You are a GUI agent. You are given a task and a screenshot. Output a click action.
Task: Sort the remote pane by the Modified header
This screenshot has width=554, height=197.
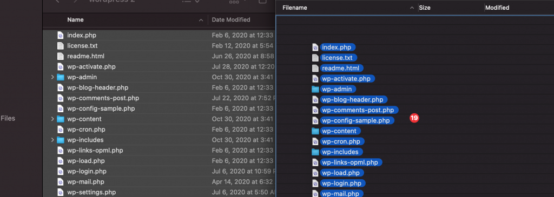(x=497, y=8)
